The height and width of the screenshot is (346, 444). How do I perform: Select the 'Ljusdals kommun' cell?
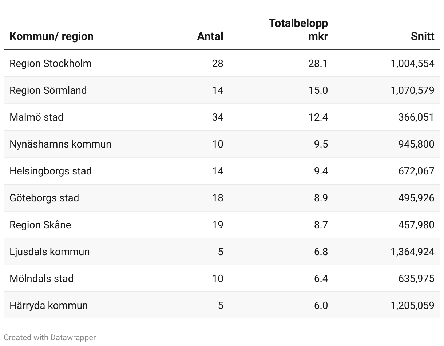(x=49, y=252)
